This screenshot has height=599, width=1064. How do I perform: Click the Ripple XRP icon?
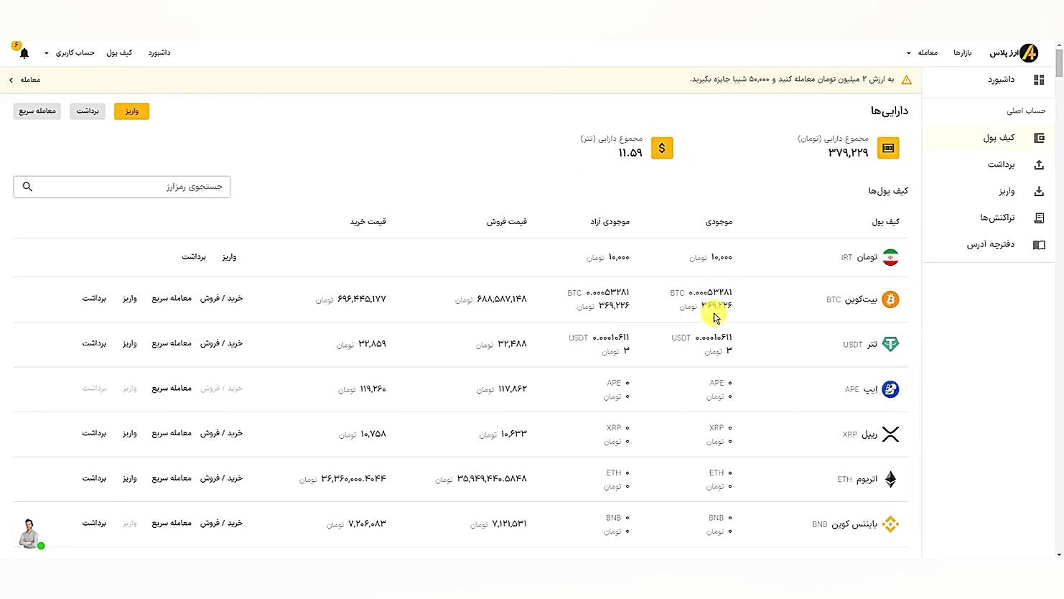point(890,434)
